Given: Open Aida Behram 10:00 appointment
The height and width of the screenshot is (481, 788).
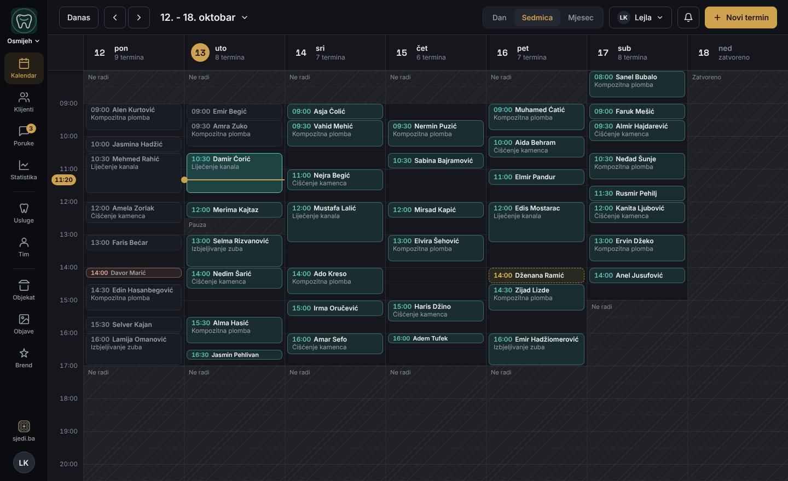Looking at the screenshot, I should coord(536,147).
